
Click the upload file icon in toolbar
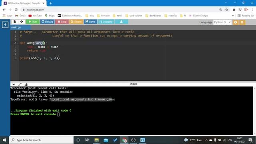pyautogui.click(x=21, y=22)
